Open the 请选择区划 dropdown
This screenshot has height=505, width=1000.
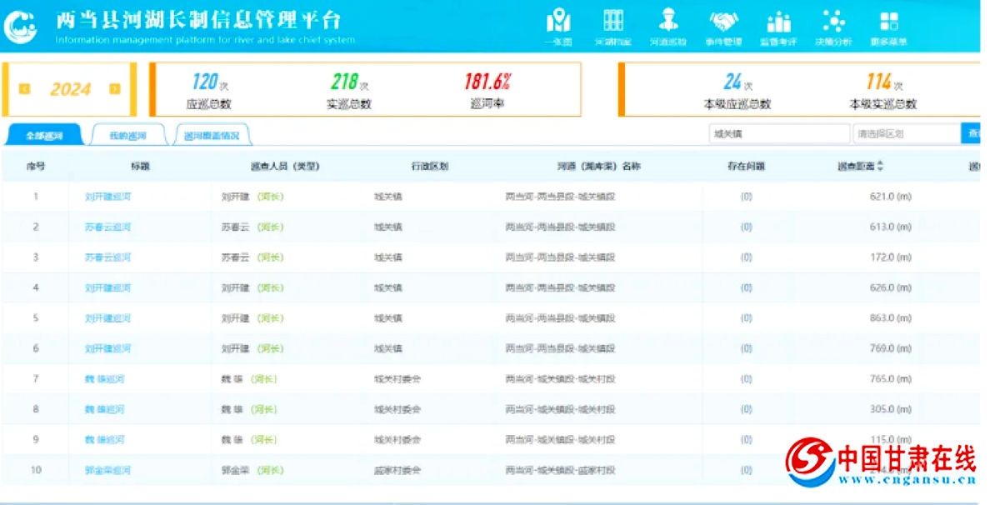907,133
